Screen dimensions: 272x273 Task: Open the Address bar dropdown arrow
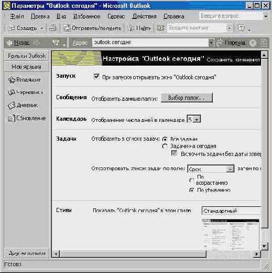211,43
